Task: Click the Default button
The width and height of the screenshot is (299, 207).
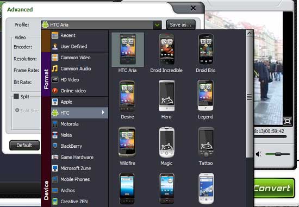Action: pos(24,145)
